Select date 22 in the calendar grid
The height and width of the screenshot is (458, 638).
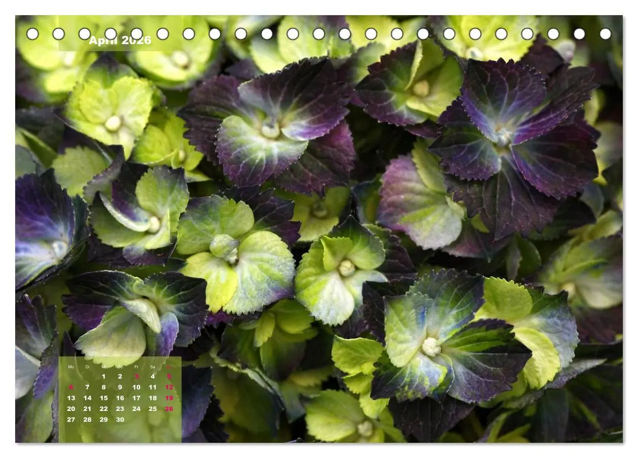click(x=104, y=409)
